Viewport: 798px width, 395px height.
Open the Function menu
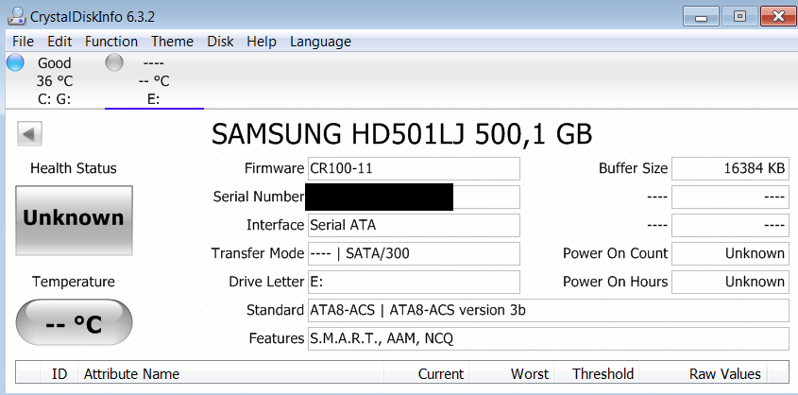pyautogui.click(x=111, y=42)
